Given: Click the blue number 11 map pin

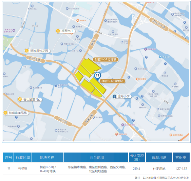Looking at the screenshot, I should point(97,76).
